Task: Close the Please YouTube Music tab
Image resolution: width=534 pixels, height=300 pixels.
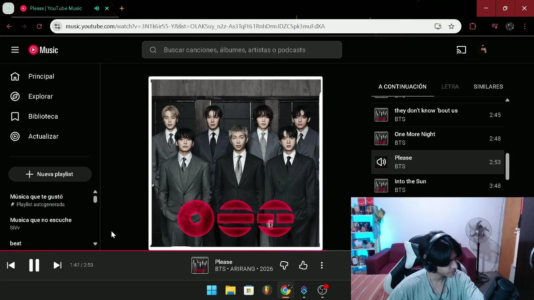Action: (107, 8)
